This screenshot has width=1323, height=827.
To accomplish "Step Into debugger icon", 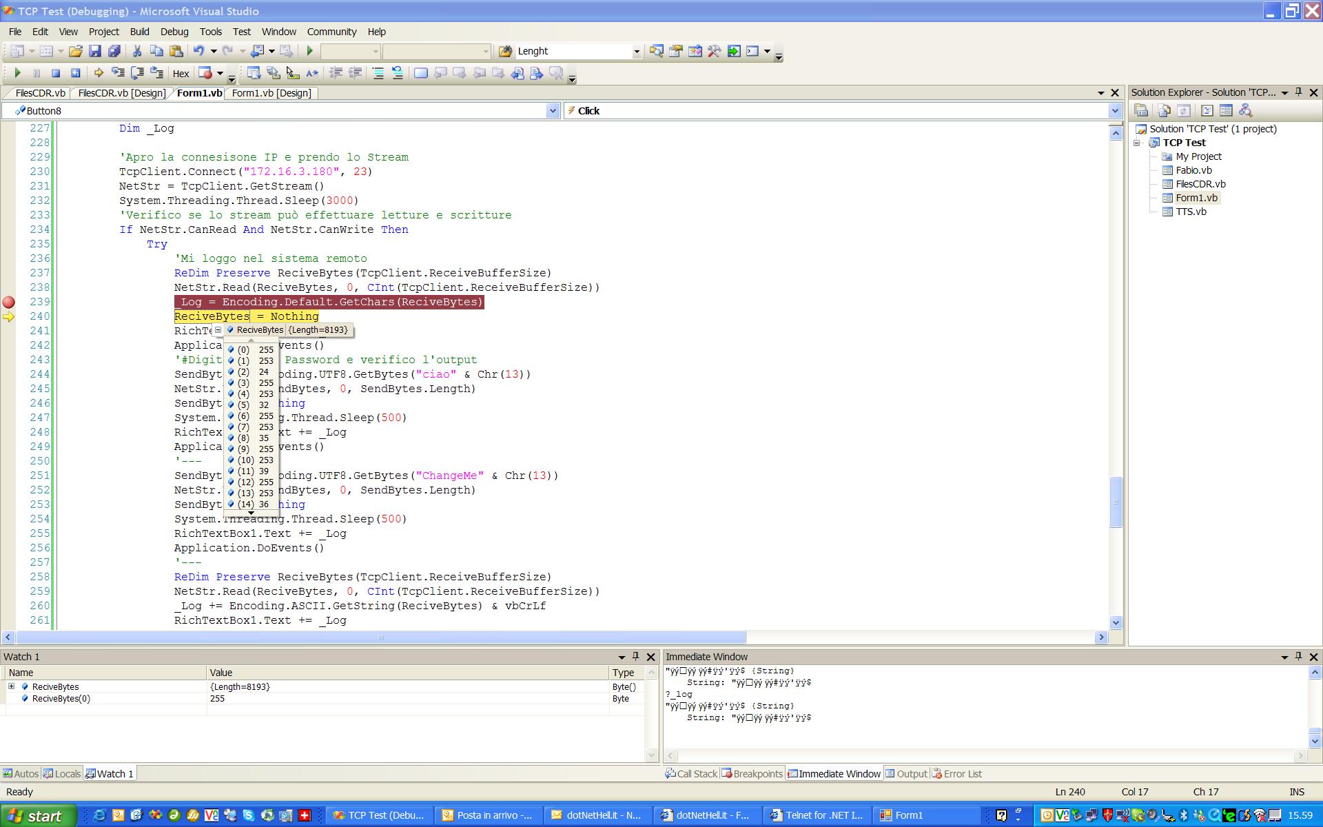I will [118, 72].
